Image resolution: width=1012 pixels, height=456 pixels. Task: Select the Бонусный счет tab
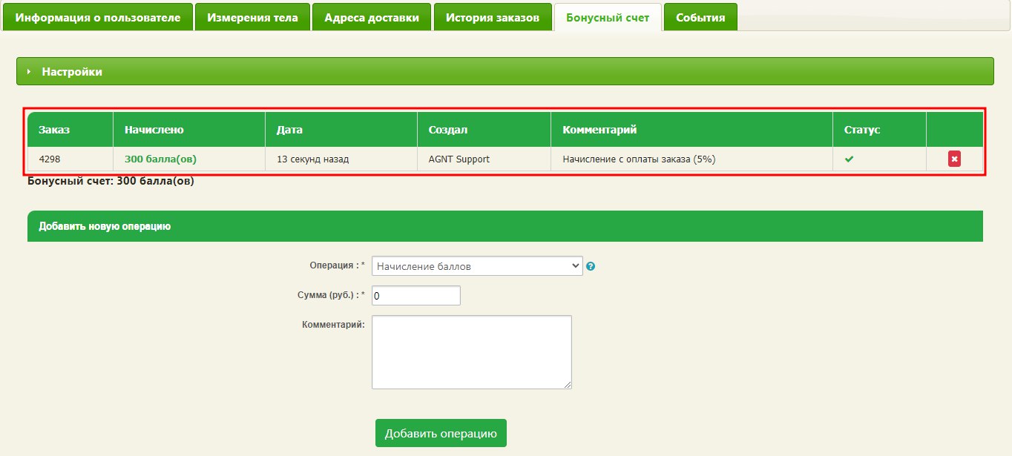608,17
